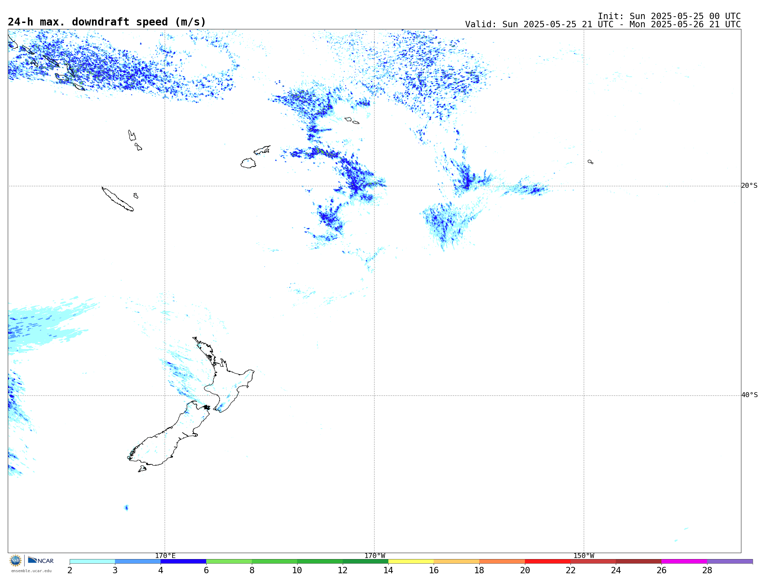This screenshot has width=764, height=575.
Task: Click the light green 6-8 colorbar segment
Action: 229,562
